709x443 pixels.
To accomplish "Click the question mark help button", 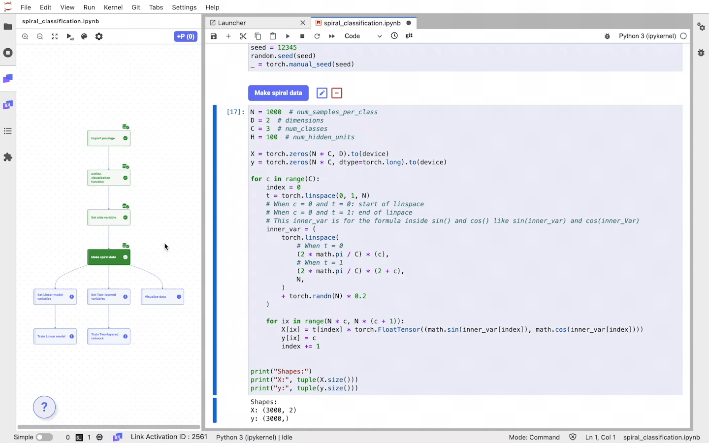I will [x=44, y=408].
